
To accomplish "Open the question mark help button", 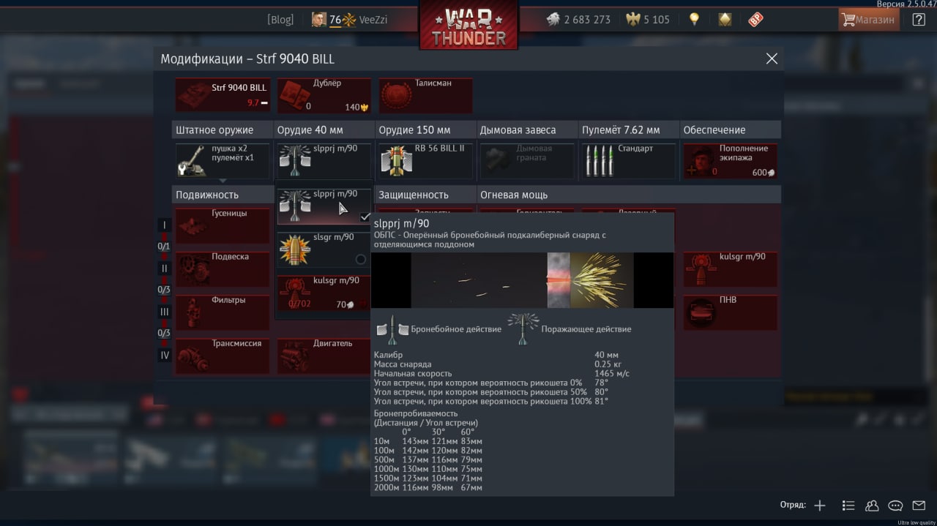I will click(918, 20).
